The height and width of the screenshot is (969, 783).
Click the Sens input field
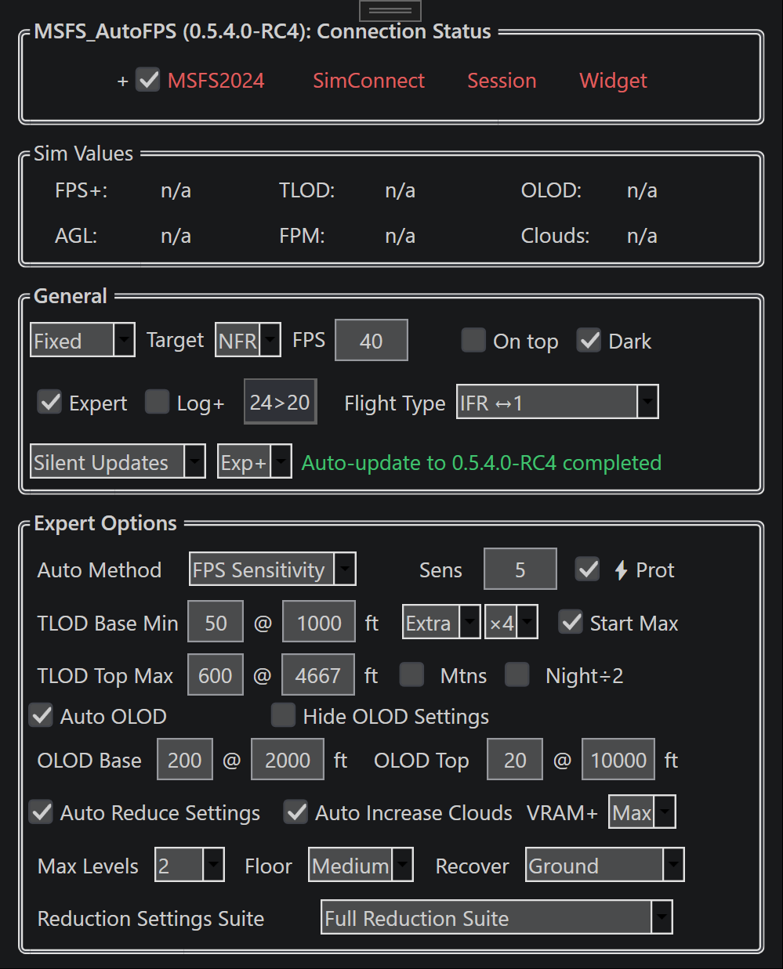(x=520, y=569)
